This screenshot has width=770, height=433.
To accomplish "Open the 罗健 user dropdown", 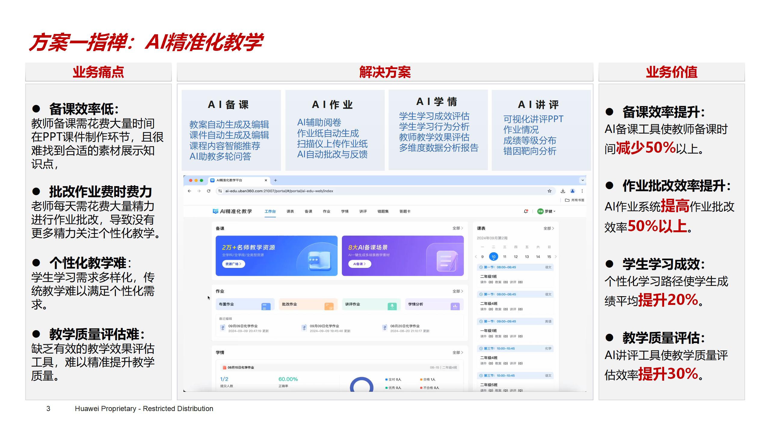I will coord(546,211).
